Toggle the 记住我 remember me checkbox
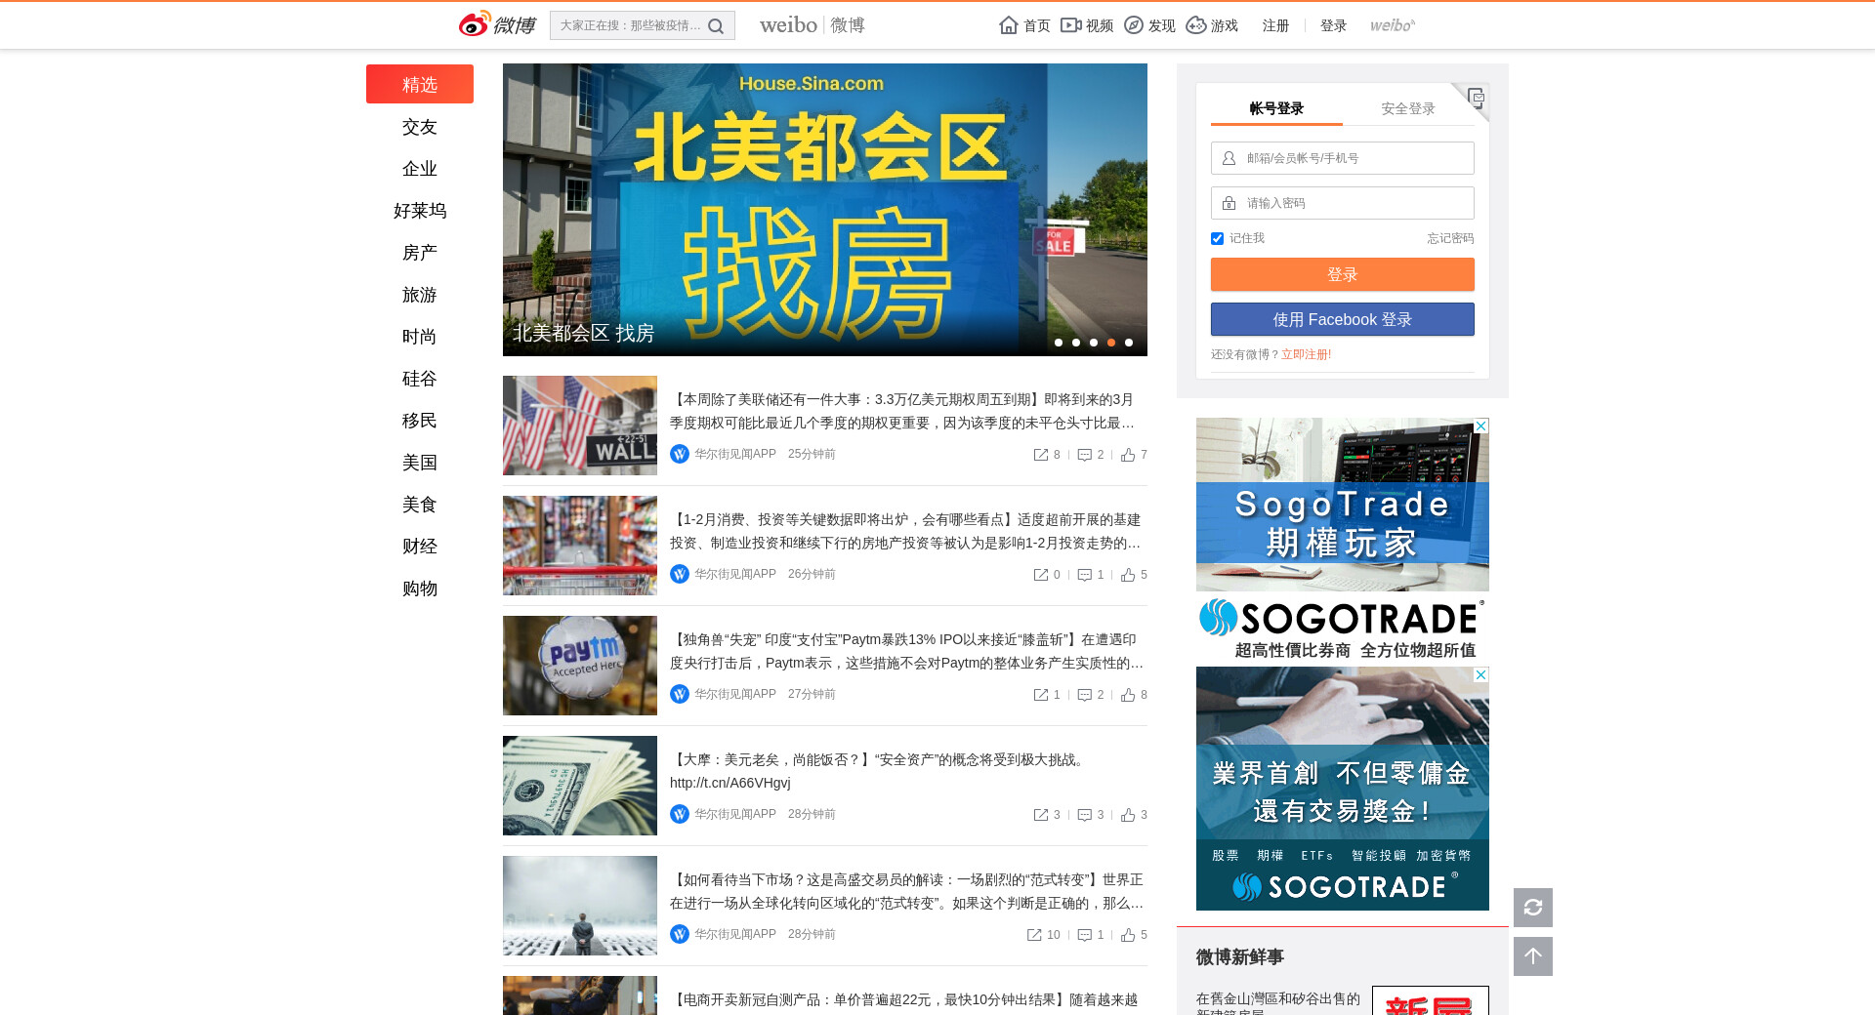Screen dimensions: 1875x1015 1217,239
